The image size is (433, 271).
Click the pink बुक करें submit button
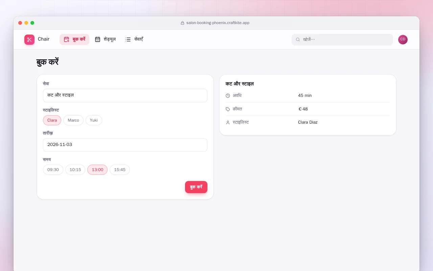[196, 187]
